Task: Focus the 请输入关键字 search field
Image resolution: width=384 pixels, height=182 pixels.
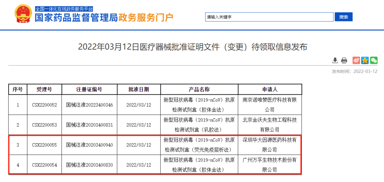Action: pos(269,17)
